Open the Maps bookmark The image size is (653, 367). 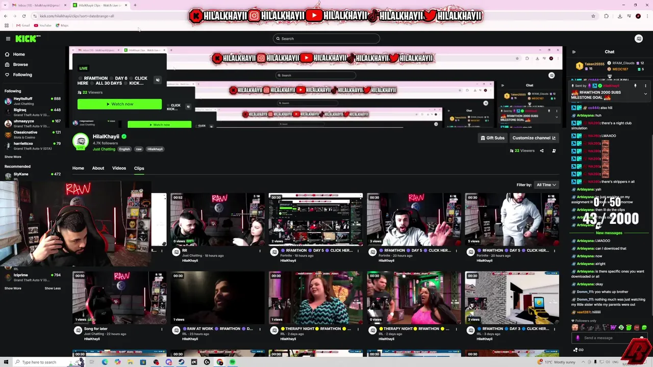click(62, 25)
